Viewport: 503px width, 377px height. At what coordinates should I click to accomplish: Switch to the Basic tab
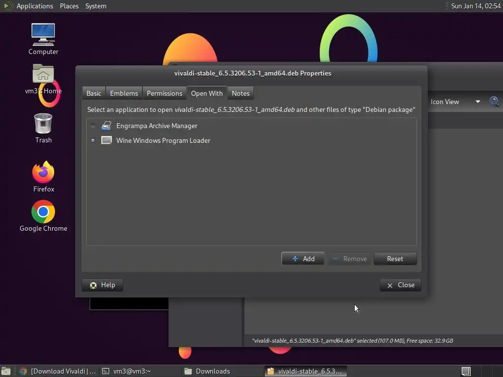click(x=94, y=93)
